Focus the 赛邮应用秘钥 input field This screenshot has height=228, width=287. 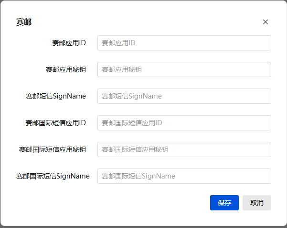184,69
